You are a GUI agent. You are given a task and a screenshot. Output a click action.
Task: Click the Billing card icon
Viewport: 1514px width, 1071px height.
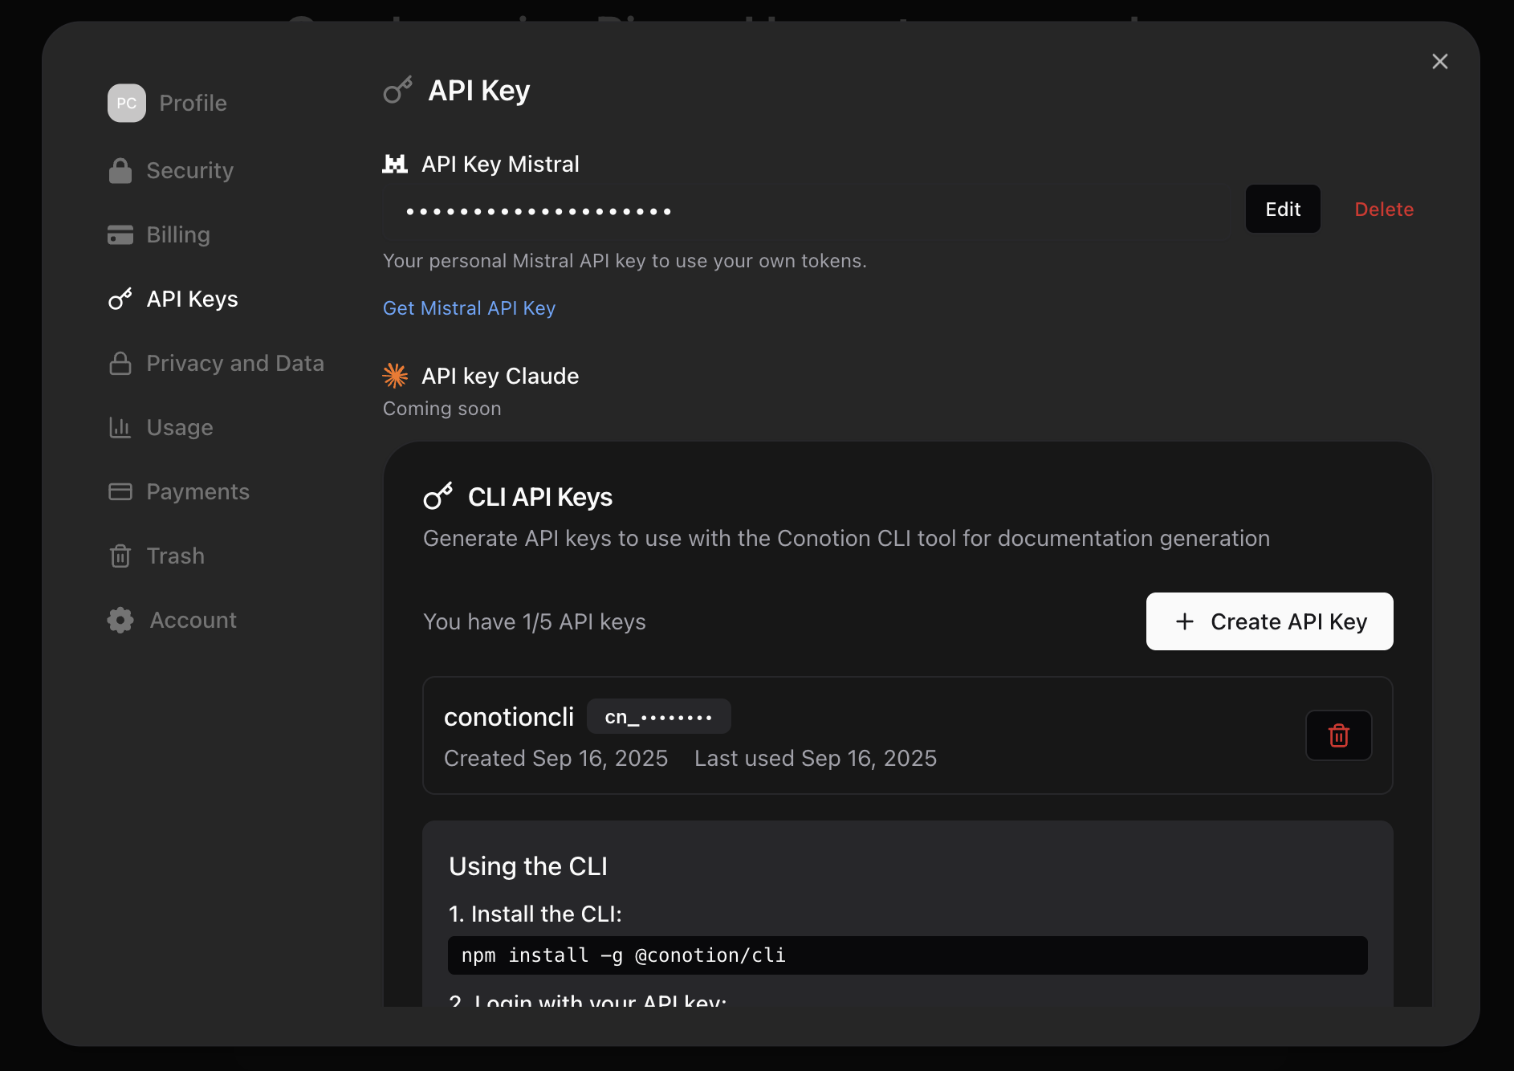[x=120, y=234]
